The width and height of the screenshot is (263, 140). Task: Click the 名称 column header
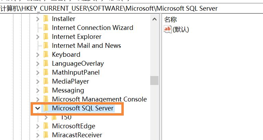coord(171,19)
